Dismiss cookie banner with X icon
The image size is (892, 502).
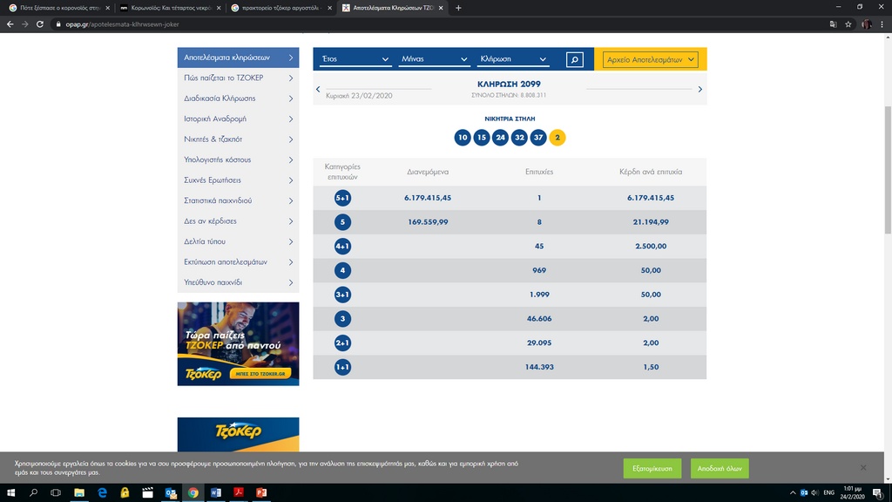[x=863, y=467]
